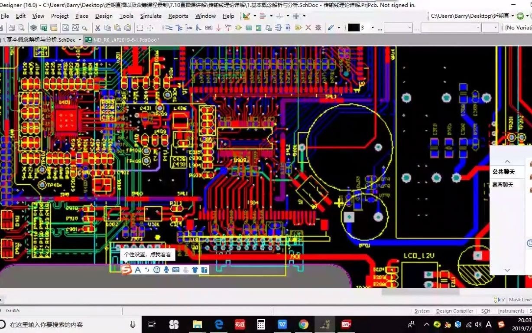Select the Place Net Label tool
Screen dimensions: 532x333
click(x=208, y=28)
